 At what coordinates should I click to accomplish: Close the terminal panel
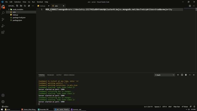coord(194,75)
